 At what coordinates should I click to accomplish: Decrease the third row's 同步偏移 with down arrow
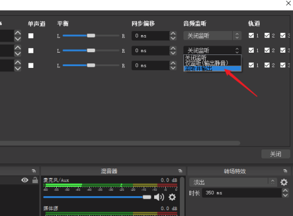[173, 68]
